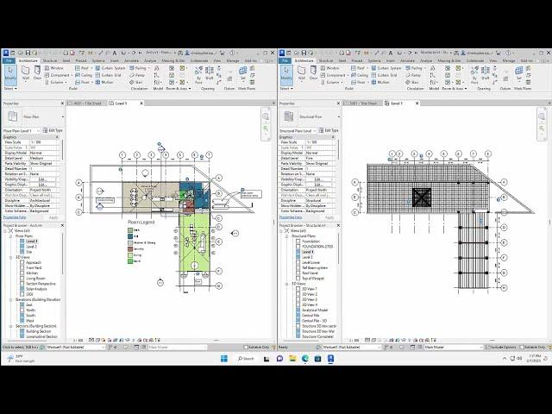The image size is (552, 414).
Task: Select Bath swatch in Room Legend
Action: coord(130,230)
